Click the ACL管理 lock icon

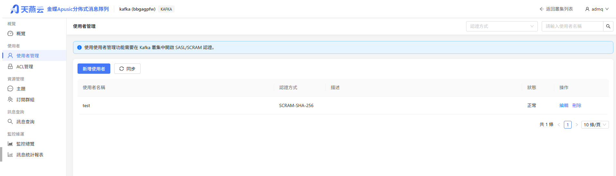(10, 66)
